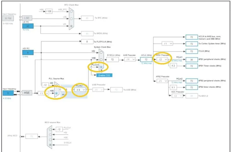Click the APB1 Timer clocks value box
Viewport: 232px width, 152px height.
coord(192,66)
